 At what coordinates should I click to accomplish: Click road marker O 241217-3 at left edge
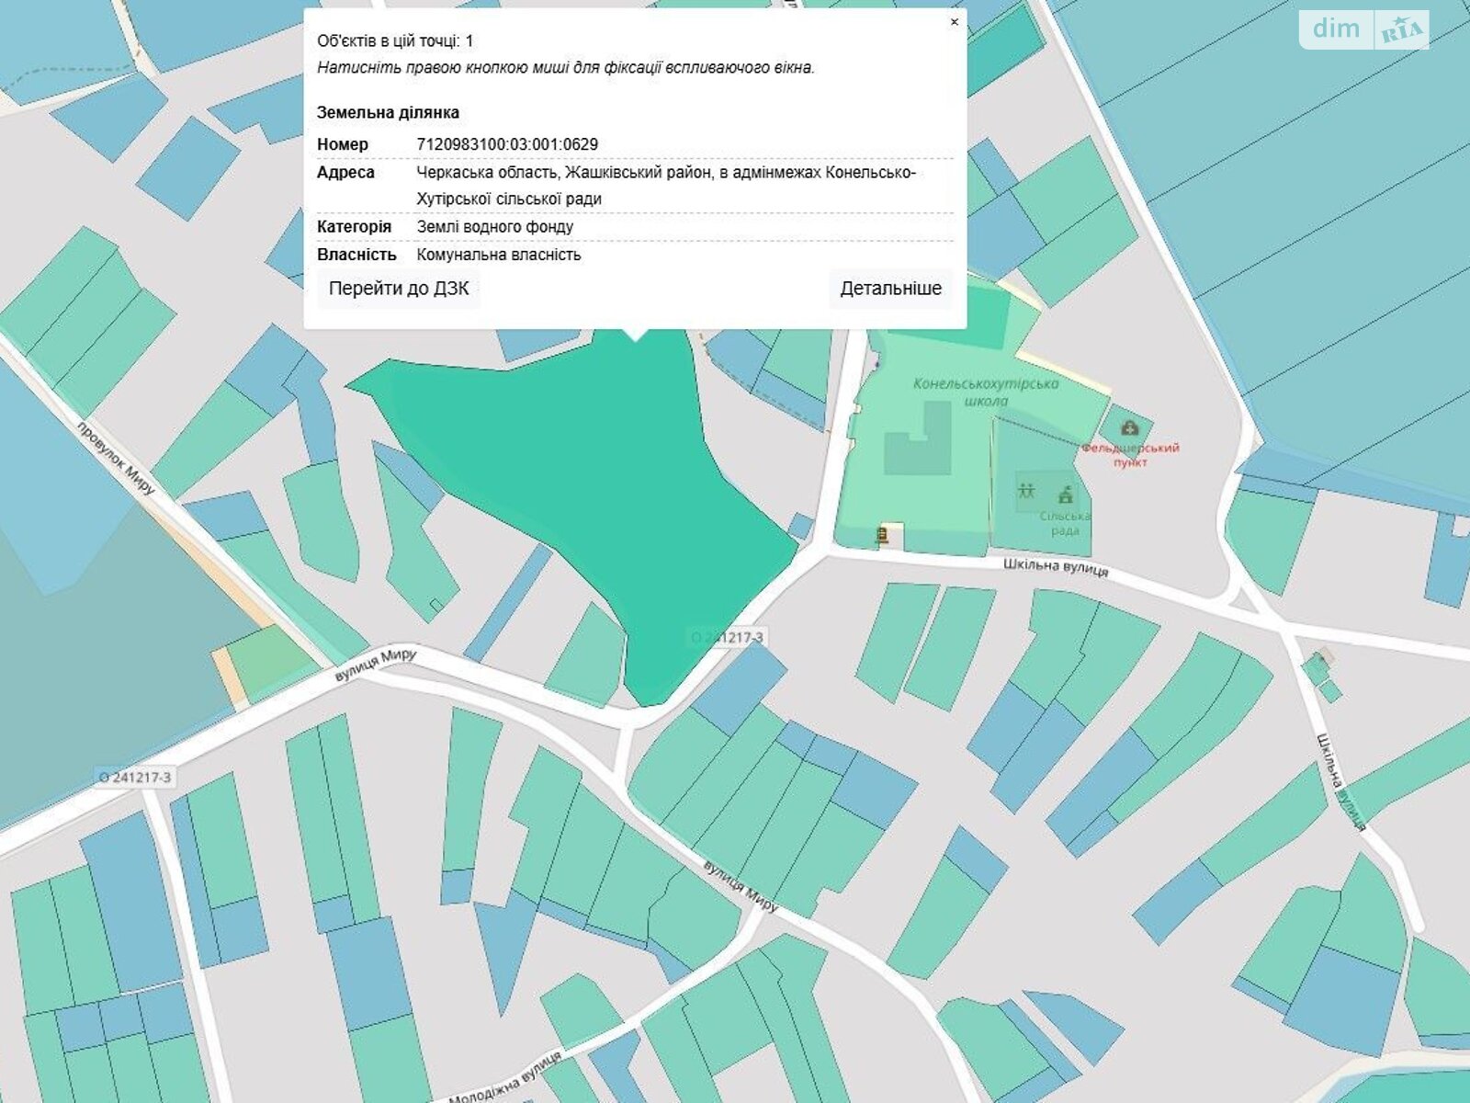point(135,778)
